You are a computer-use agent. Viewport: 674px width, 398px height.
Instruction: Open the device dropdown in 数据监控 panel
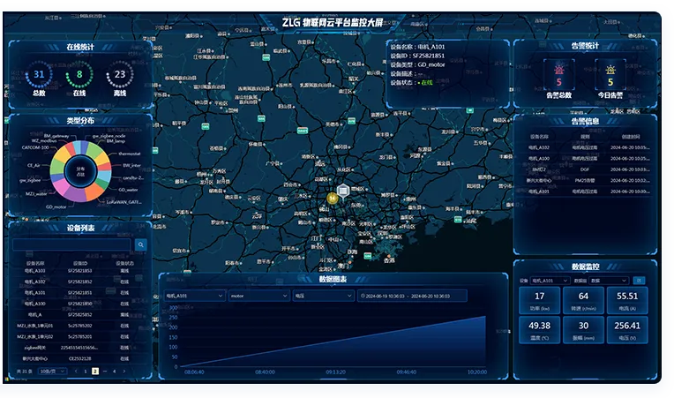[550, 281]
